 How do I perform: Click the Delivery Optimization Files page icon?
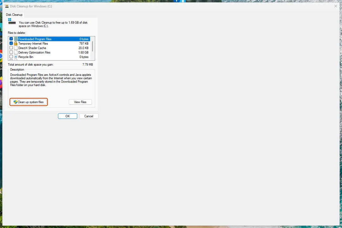(16, 52)
